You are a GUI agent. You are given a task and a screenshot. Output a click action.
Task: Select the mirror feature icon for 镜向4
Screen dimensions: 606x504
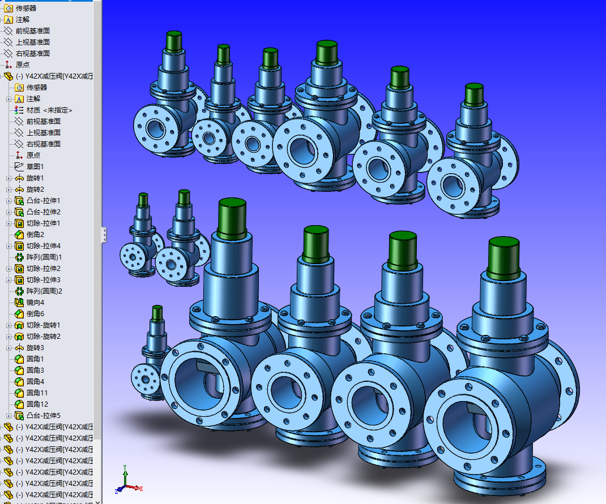pyautogui.click(x=19, y=303)
